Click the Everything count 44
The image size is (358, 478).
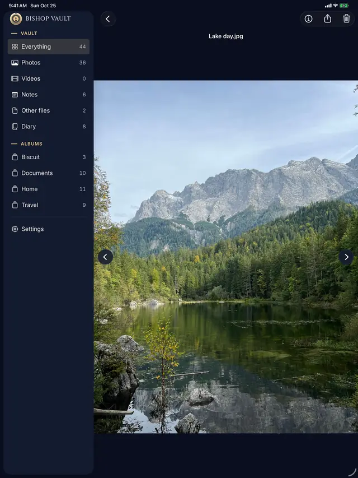[x=82, y=47]
